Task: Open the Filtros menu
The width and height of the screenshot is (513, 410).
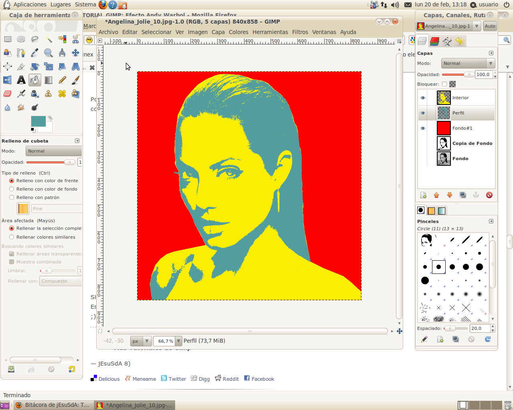Action: coord(300,32)
